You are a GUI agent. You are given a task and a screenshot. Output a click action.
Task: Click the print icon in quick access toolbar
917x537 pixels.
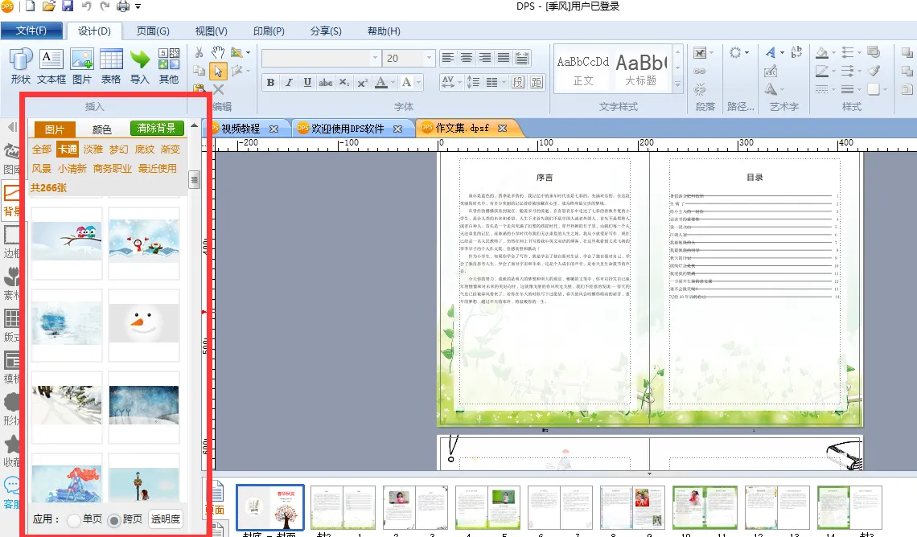123,6
